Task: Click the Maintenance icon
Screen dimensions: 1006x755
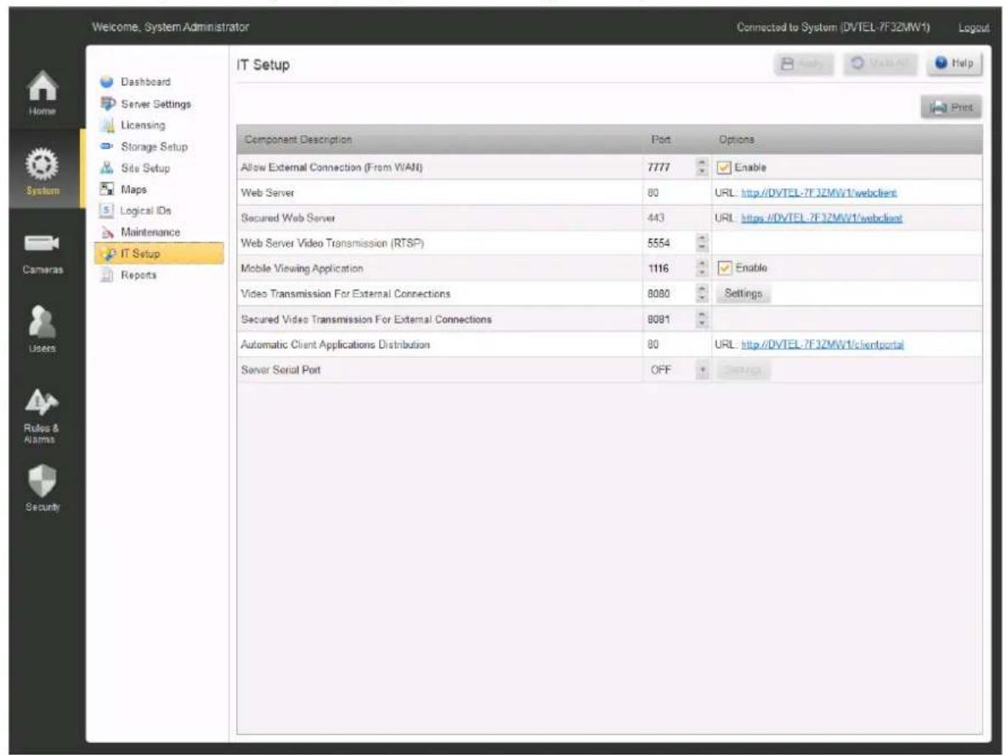Action: point(107,232)
